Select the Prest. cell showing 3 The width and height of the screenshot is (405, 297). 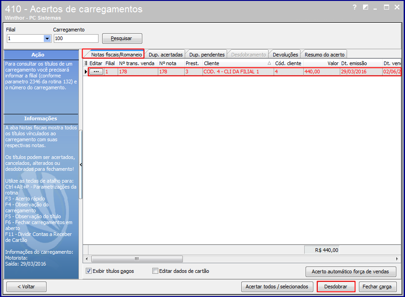click(x=193, y=72)
